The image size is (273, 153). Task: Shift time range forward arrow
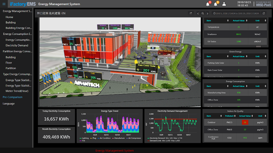tap(207, 13)
